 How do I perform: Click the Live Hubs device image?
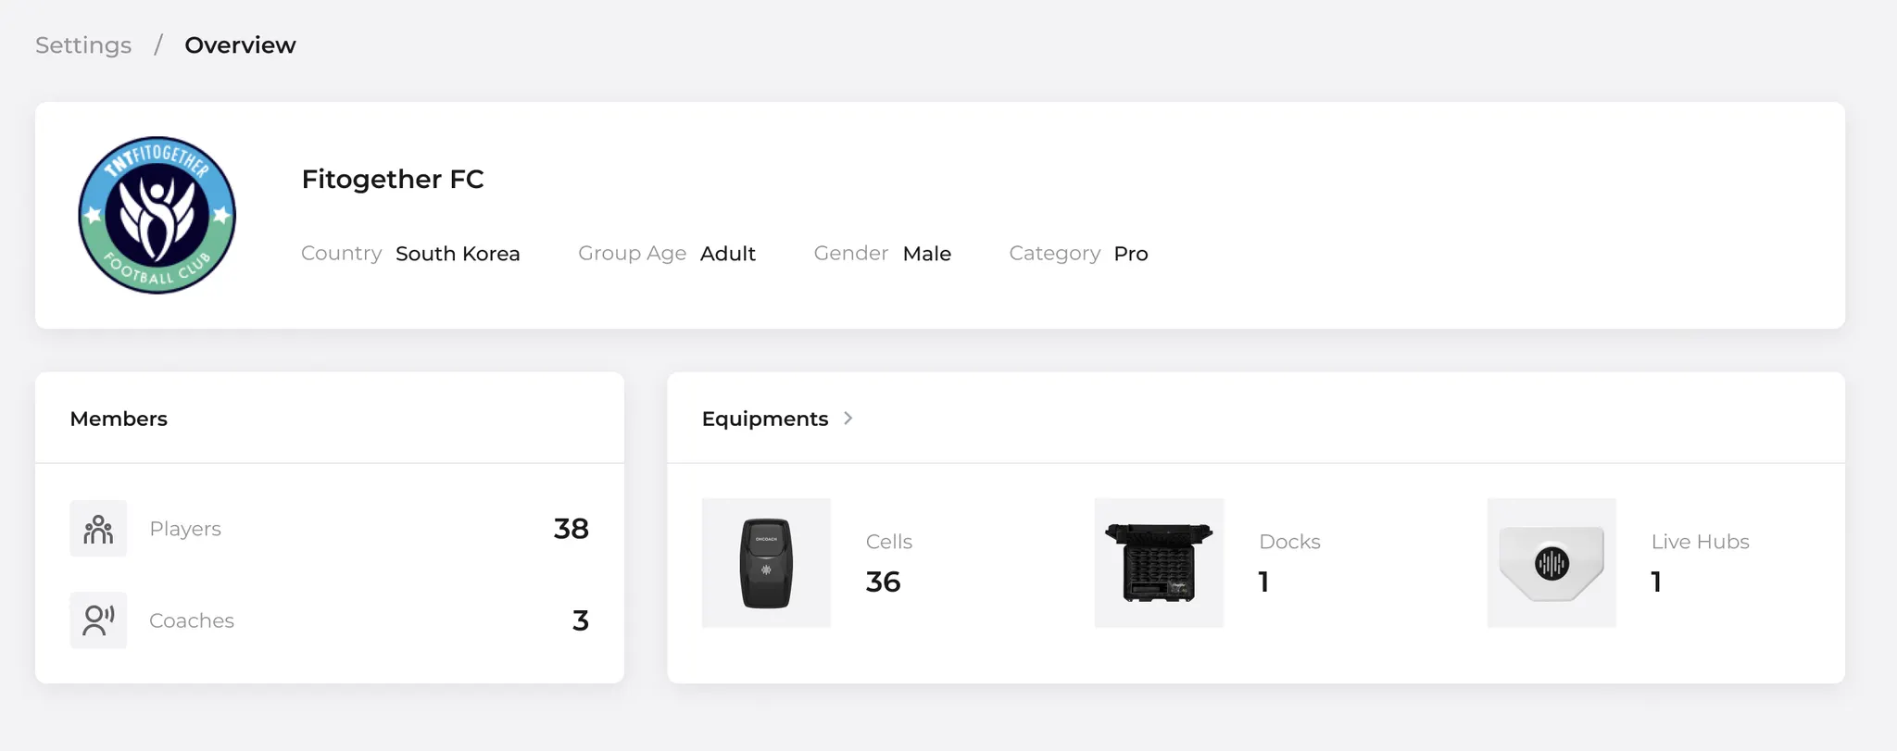[x=1552, y=563]
